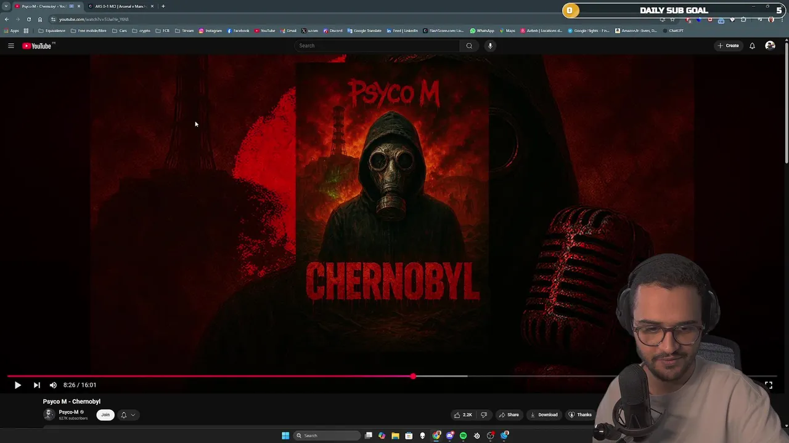Play the Chernobyl video
Viewport: 789px width, 443px height.
[x=17, y=385]
